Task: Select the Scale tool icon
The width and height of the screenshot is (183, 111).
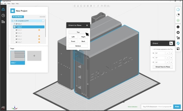Action: pyautogui.click(x=178, y=49)
